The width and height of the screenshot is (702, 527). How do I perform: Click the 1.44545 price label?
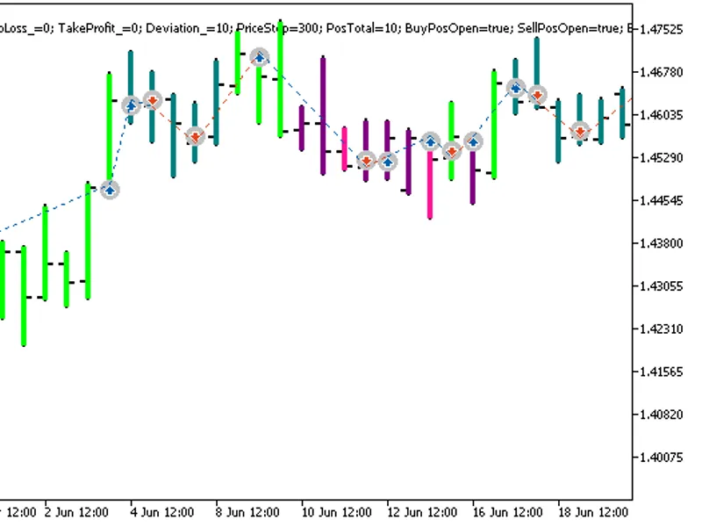(662, 201)
